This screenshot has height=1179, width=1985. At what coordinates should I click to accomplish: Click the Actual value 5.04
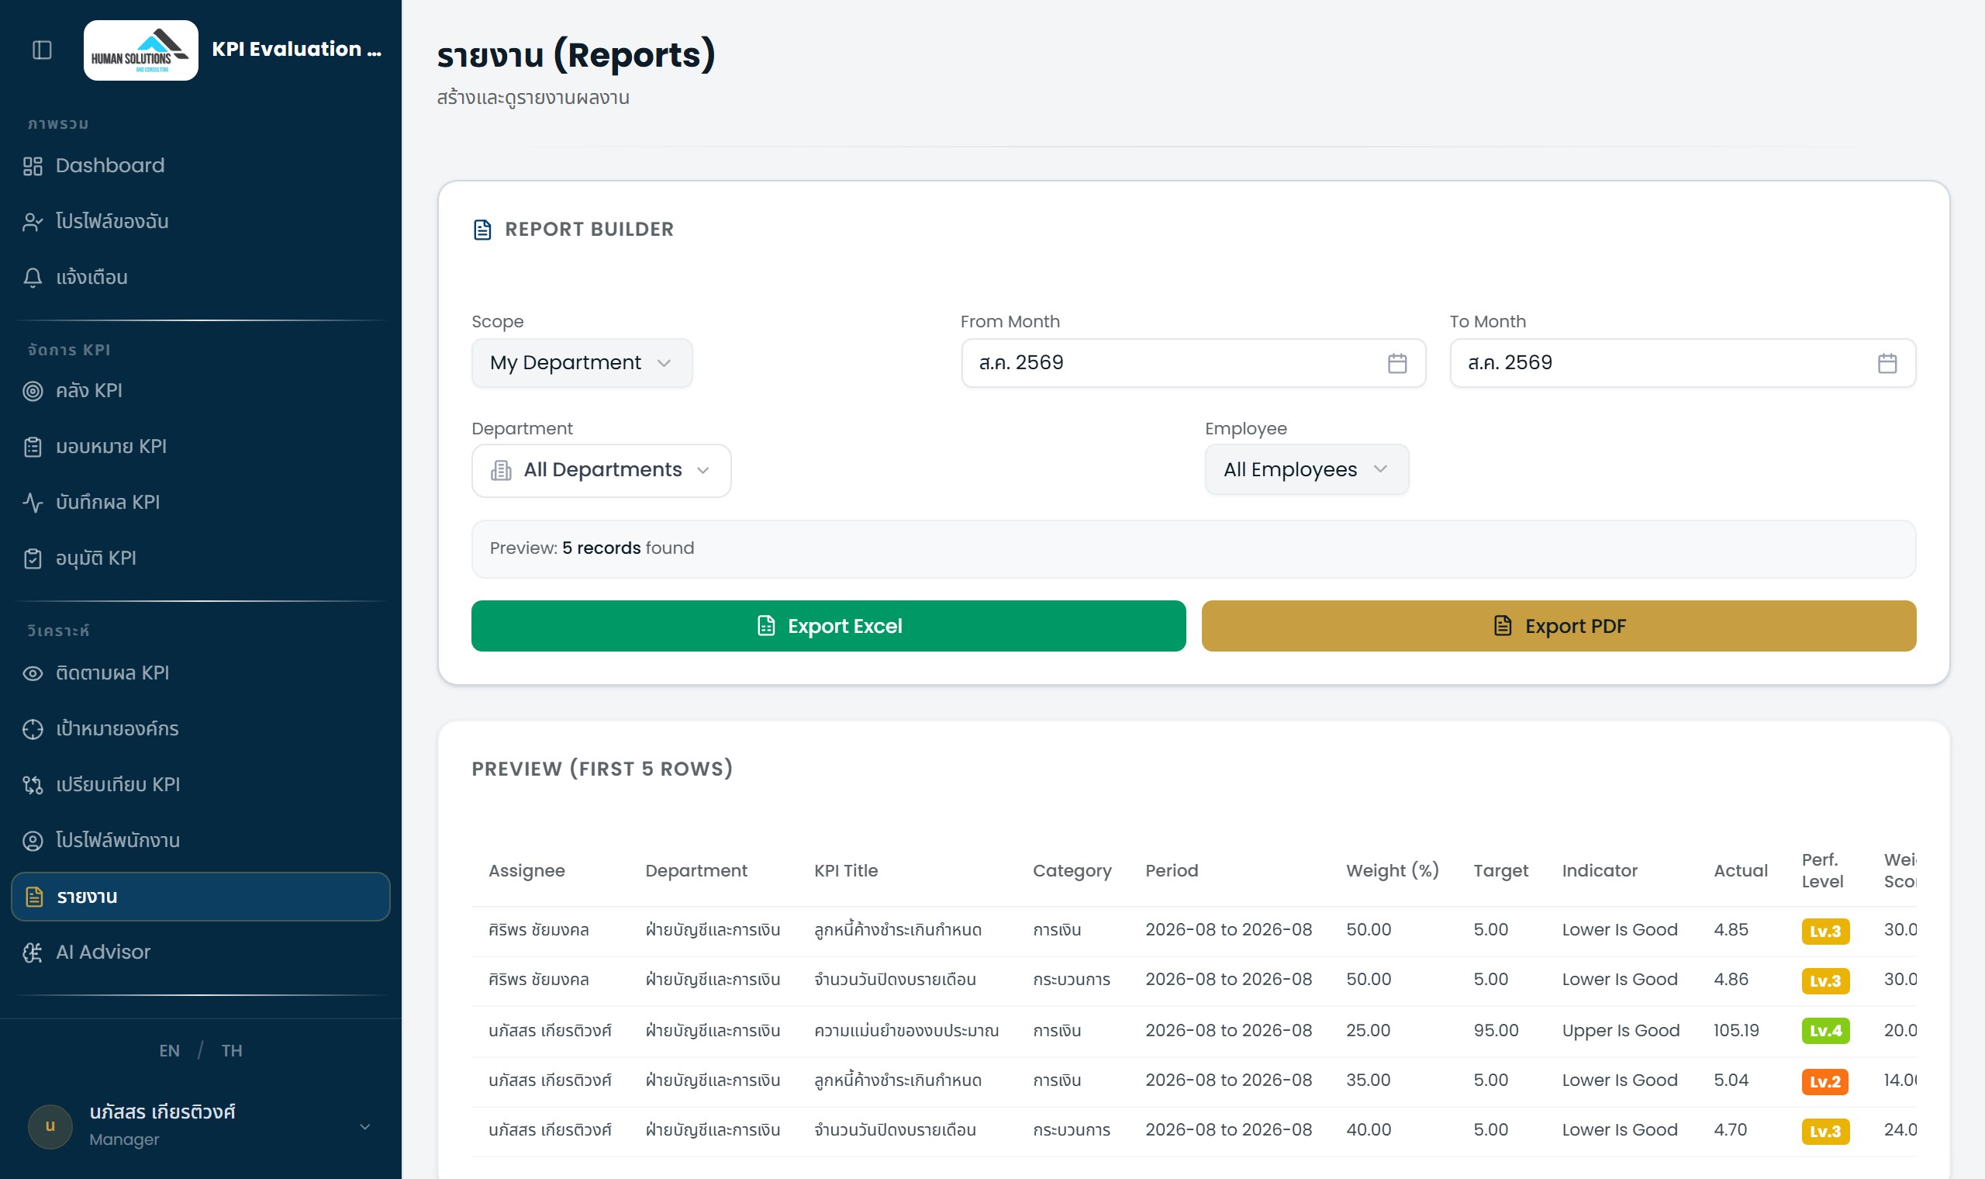point(1730,1080)
